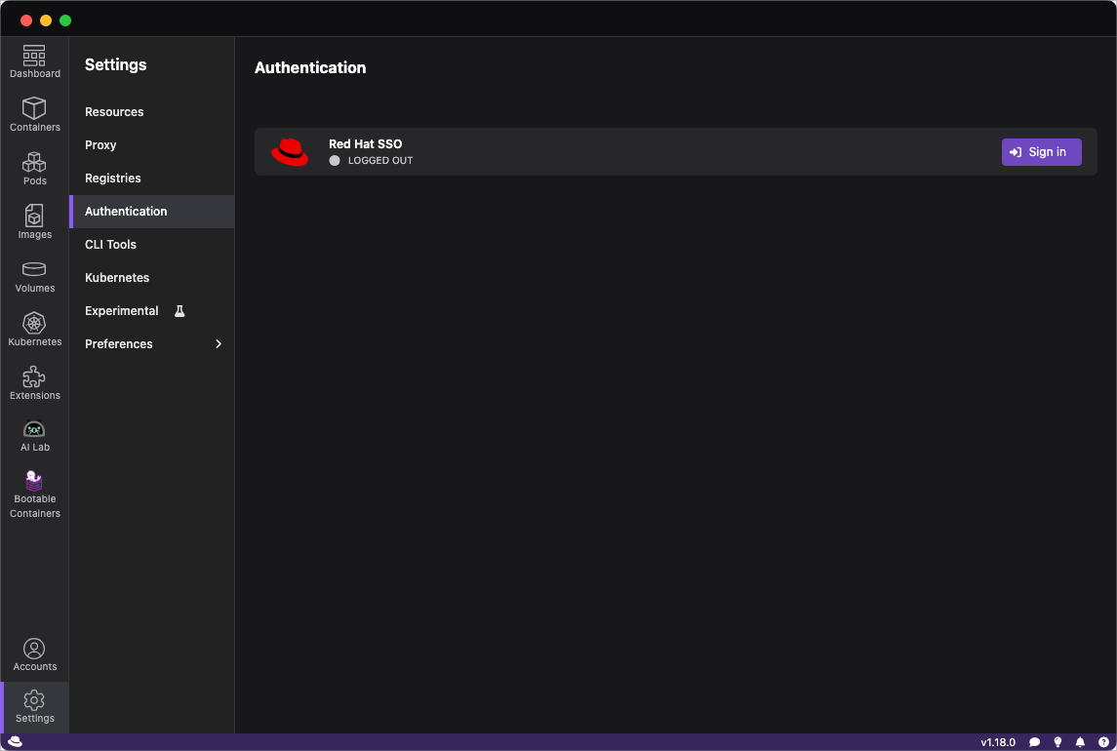Open the Dashboard view in sidebar
This screenshot has width=1117, height=751.
(34, 61)
